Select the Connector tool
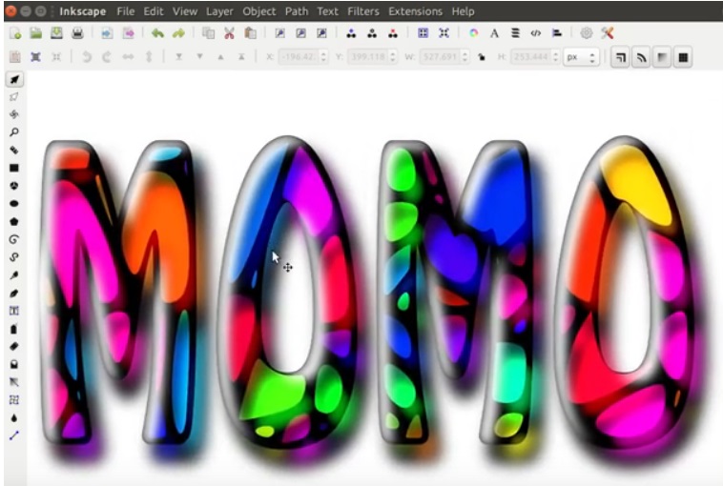The height and width of the screenshot is (486, 723). pyautogui.click(x=14, y=435)
